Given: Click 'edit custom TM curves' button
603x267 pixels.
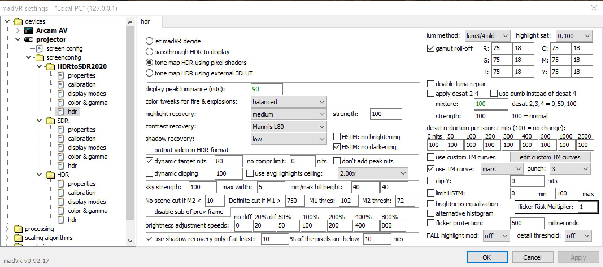Looking at the screenshot, I should pyautogui.click(x=550, y=157).
